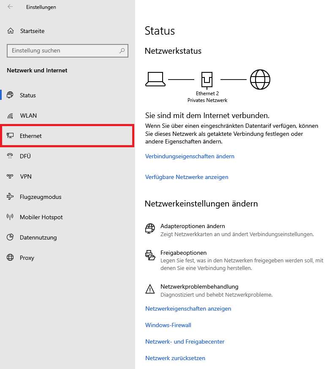Select the WLAN wifi icon
Image resolution: width=329 pixels, height=369 pixels.
coord(11,116)
